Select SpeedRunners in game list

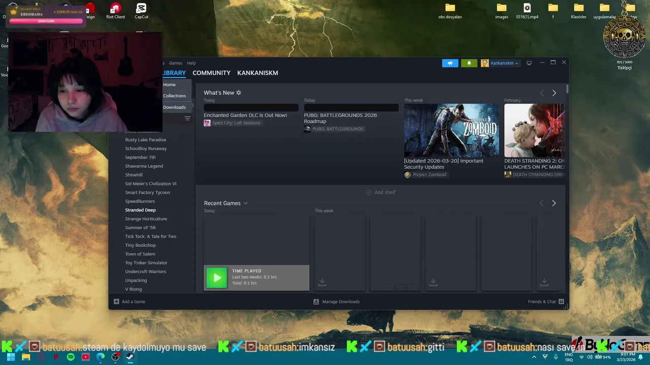[140, 201]
